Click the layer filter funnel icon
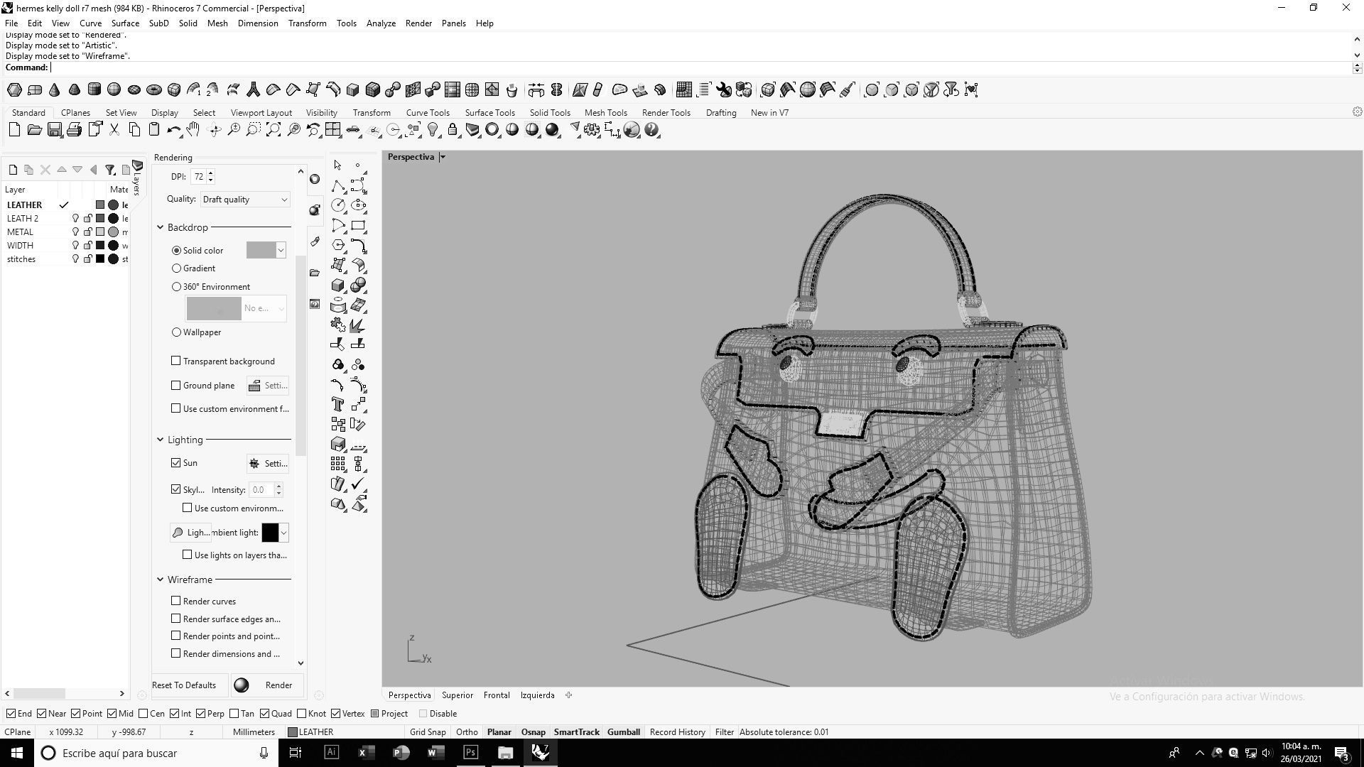Screen dimensions: 1364x767 pos(109,170)
